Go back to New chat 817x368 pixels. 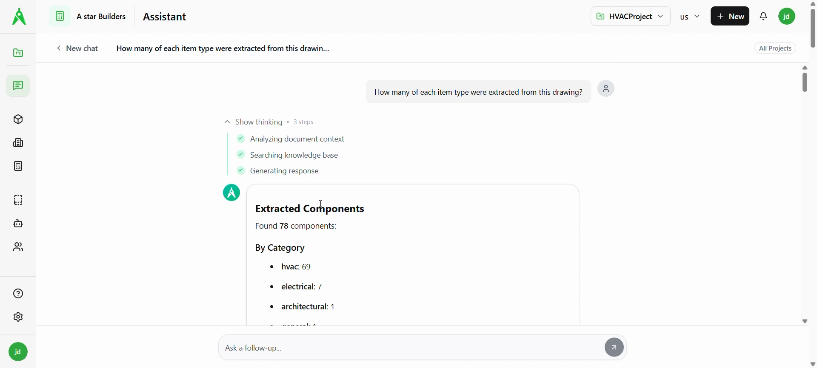pyautogui.click(x=78, y=48)
